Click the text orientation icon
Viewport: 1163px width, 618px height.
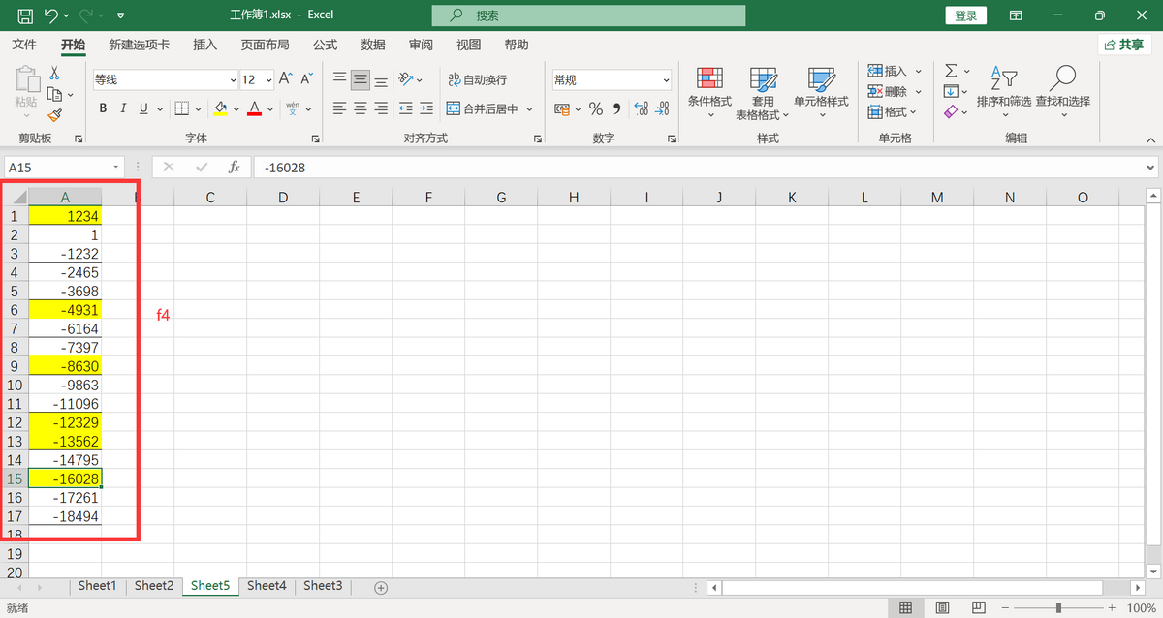(406, 79)
